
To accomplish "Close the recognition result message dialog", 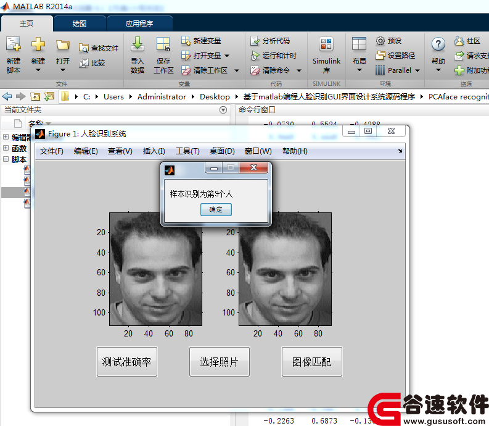I will tap(253, 167).
